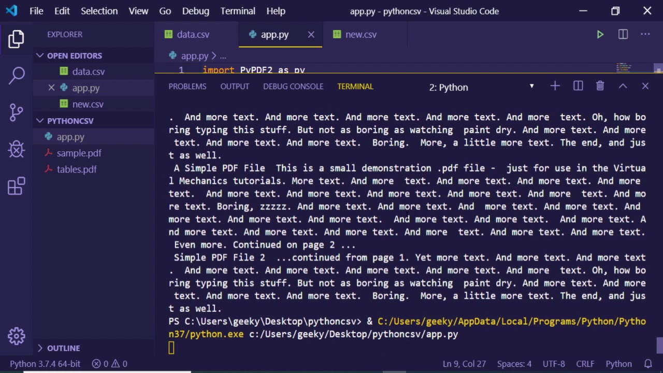
Task: Split the editor to the right
Action: point(623,35)
